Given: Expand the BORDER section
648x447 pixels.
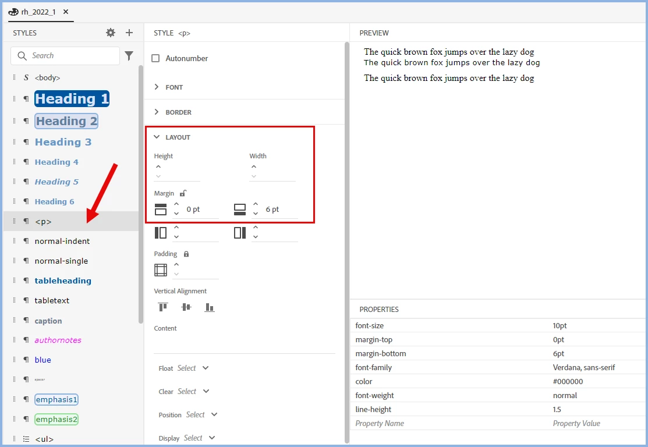Looking at the screenshot, I should (157, 112).
